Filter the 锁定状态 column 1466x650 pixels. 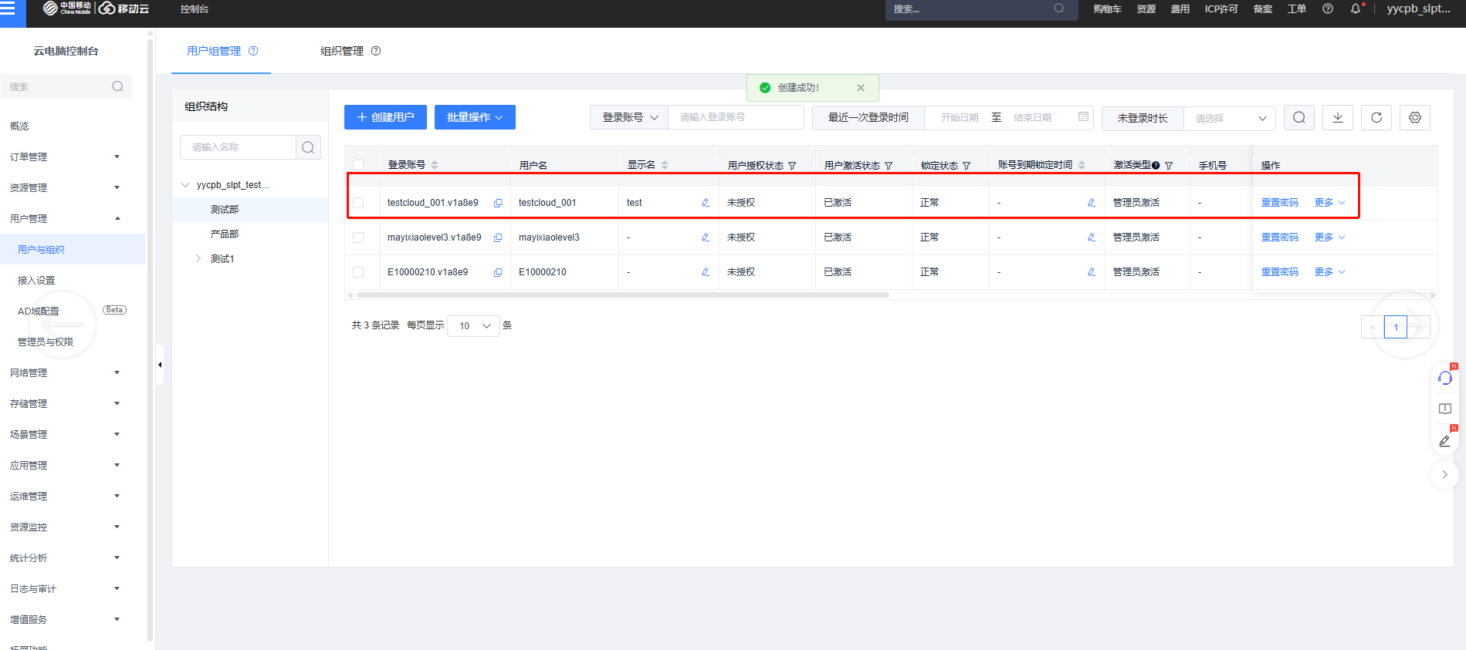(967, 166)
